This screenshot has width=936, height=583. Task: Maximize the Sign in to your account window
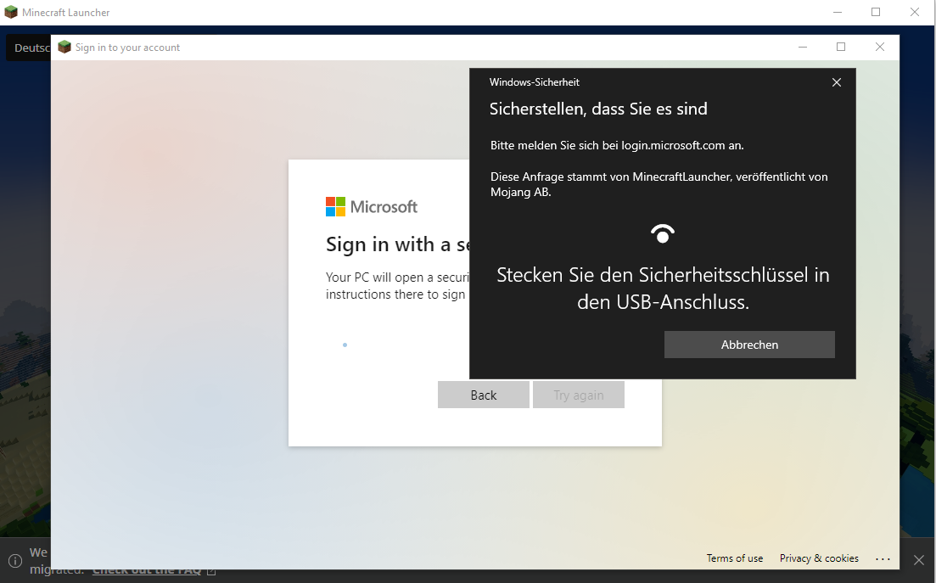pyautogui.click(x=840, y=48)
